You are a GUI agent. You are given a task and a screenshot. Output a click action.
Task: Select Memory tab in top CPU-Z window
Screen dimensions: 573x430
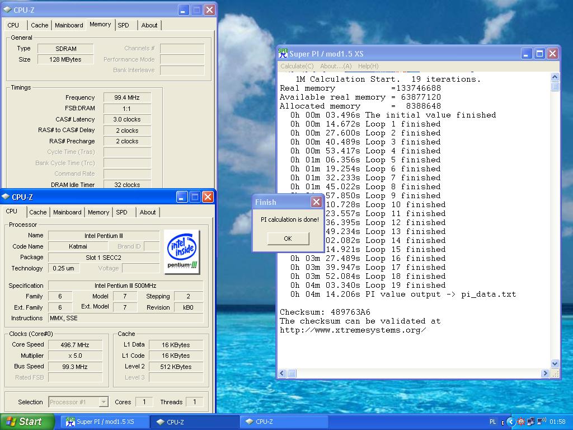click(100, 25)
